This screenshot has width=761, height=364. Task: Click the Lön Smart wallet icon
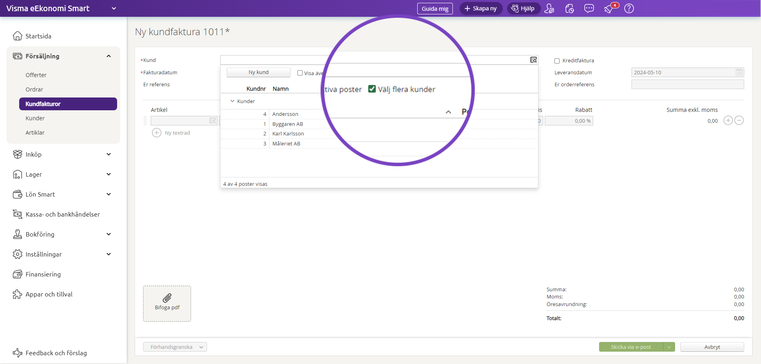[x=18, y=194]
